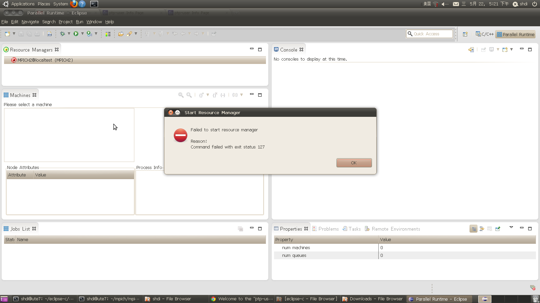This screenshot has height=303, width=540.
Task: Launch Firefox from the top panel
Action: coord(74,4)
